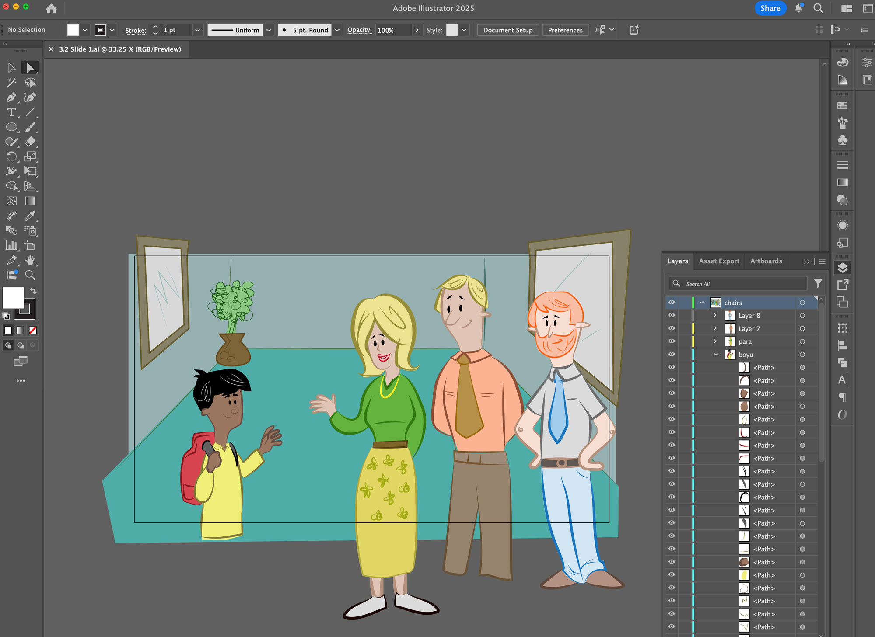Expand Layer 8 contents
This screenshot has height=637, width=875.
(715, 315)
